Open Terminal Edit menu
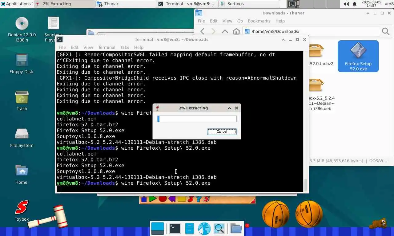This screenshot has height=236, width=394. tap(74, 47)
